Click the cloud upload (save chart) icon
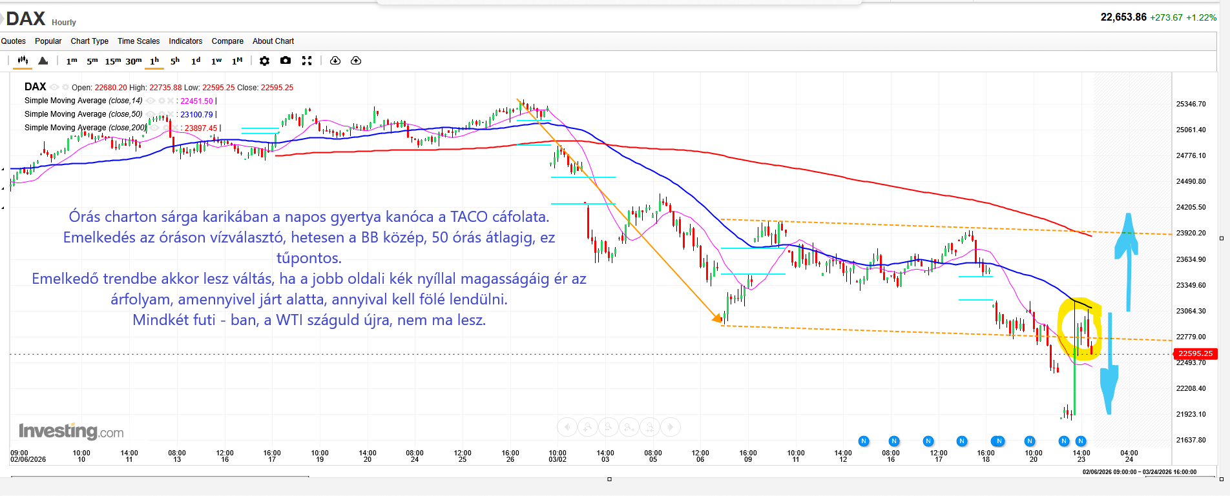 coord(356,61)
